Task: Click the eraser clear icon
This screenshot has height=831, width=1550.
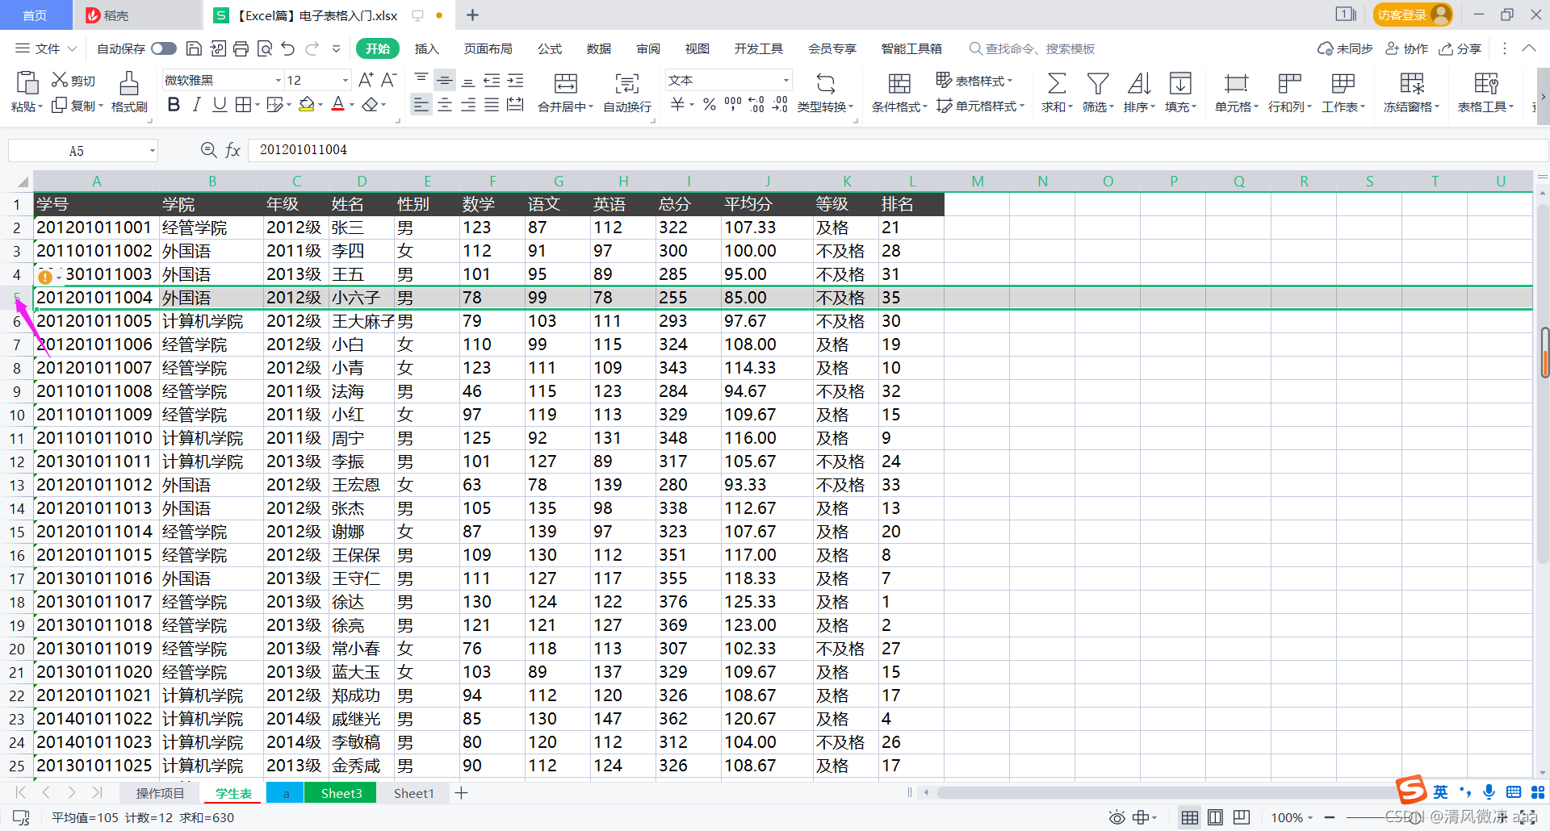Action: click(x=370, y=105)
